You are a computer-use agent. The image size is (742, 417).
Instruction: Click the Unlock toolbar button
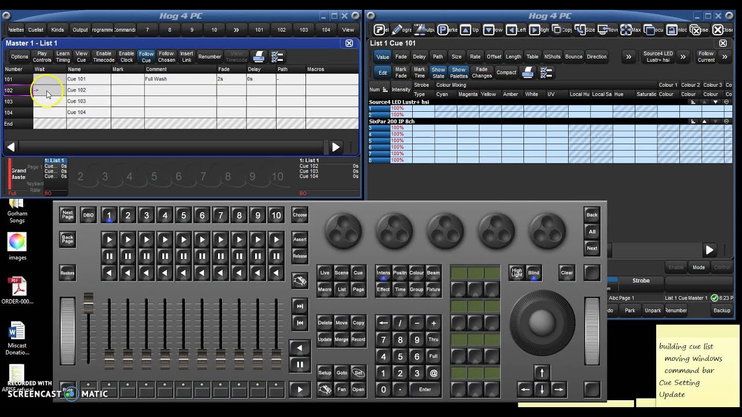(x=676, y=30)
